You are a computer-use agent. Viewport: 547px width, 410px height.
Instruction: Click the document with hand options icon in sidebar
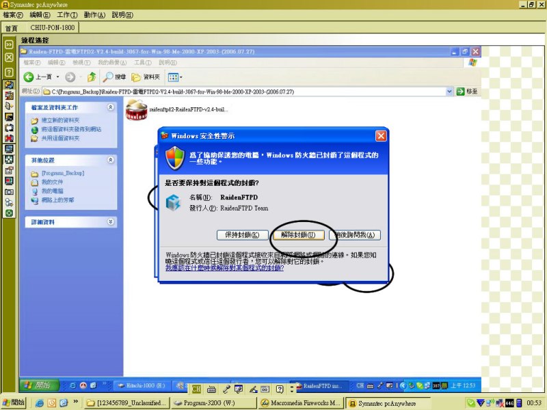pos(9,170)
